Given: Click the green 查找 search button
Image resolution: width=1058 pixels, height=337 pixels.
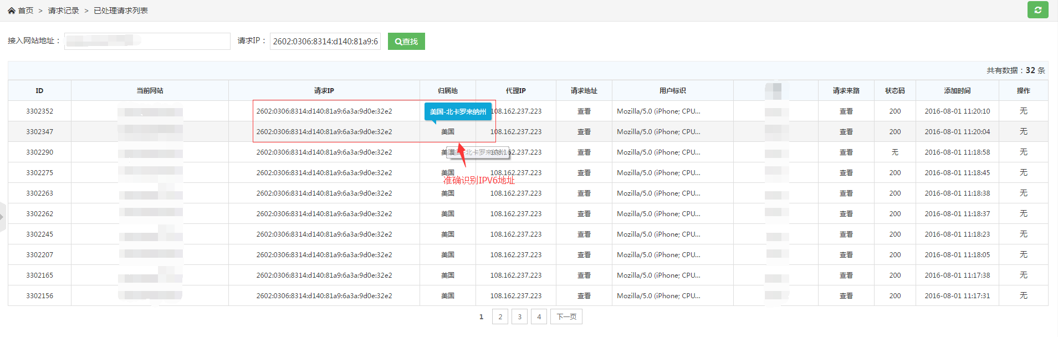Looking at the screenshot, I should pos(406,42).
